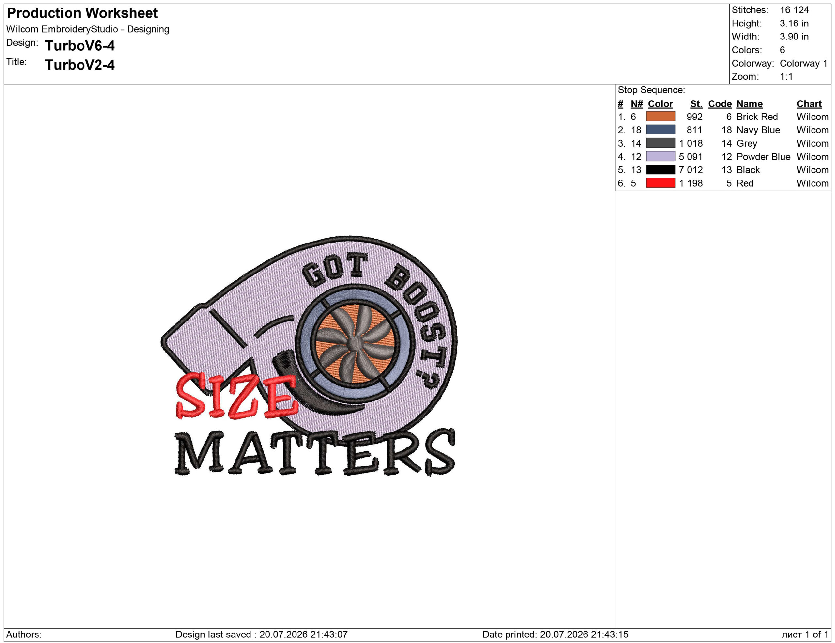Click the 'Design last saved' timestamp

[x=262, y=634]
